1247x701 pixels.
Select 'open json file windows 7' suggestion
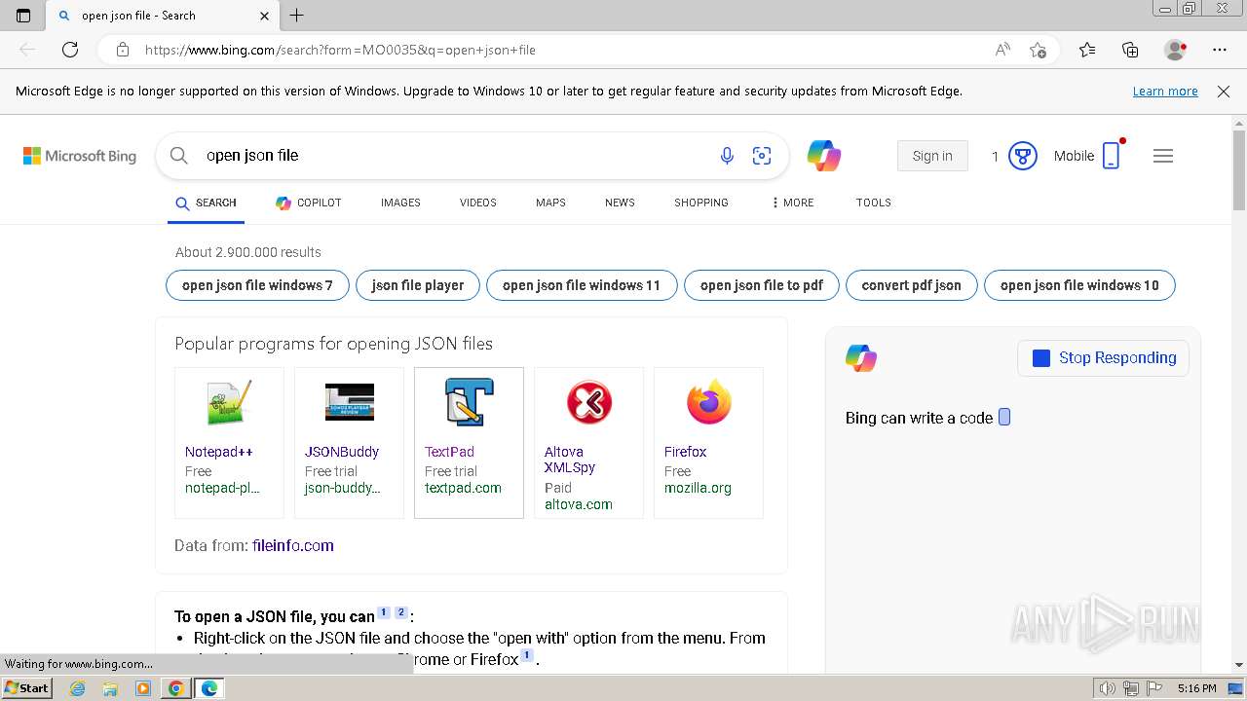click(257, 285)
